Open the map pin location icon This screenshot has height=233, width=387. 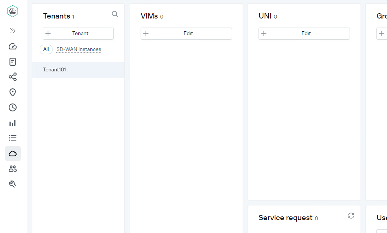(x=13, y=93)
